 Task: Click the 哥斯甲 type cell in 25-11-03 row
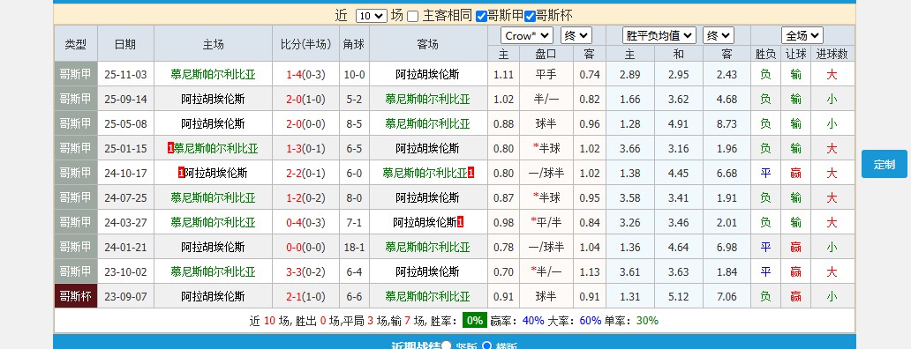(x=76, y=74)
